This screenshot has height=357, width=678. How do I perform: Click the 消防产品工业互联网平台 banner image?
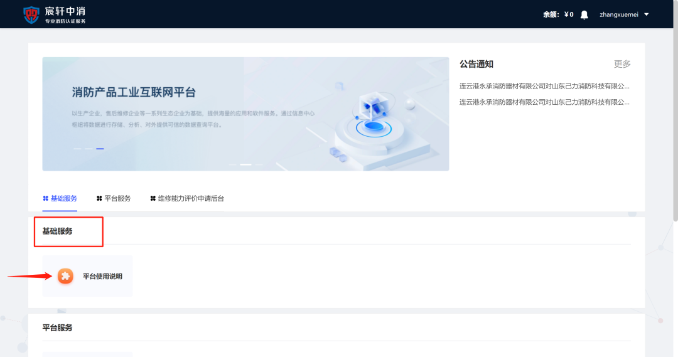[245, 114]
